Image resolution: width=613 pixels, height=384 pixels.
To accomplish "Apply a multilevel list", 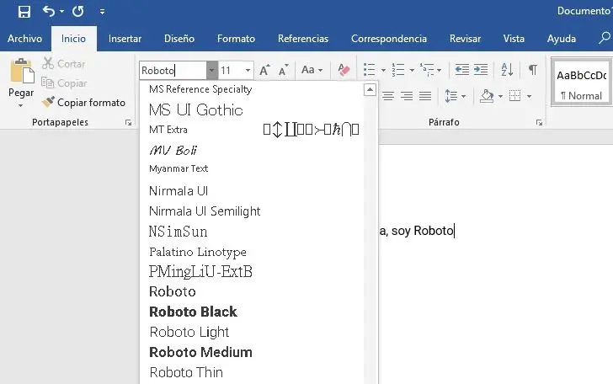I will (x=427, y=70).
